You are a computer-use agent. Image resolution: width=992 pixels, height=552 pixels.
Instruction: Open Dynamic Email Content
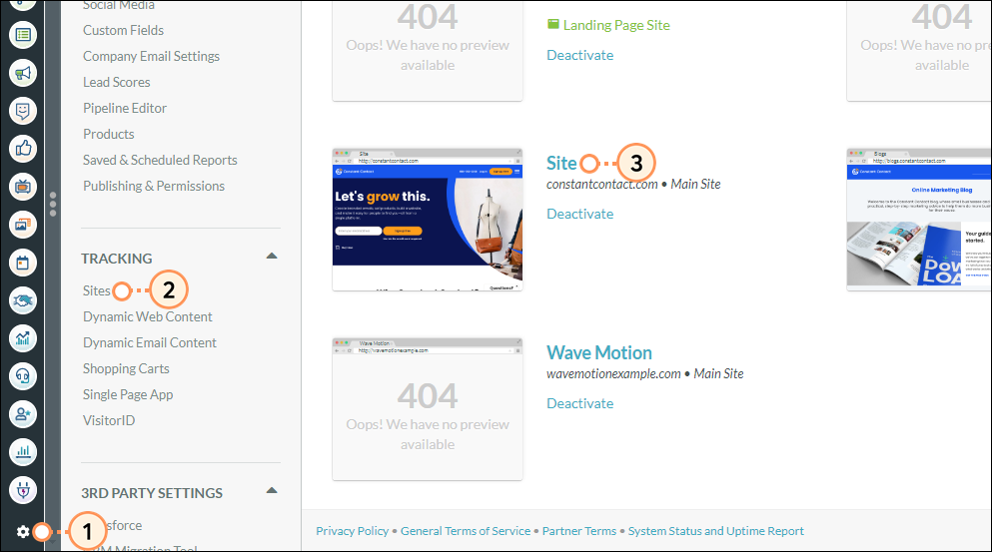pyautogui.click(x=149, y=342)
